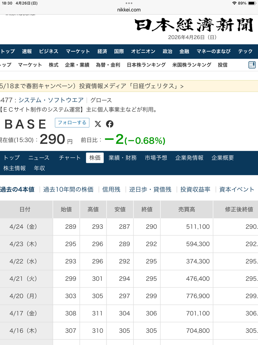Viewport: 258px width, 345px height.
Task: Click volume value 511,100
Action: (x=198, y=227)
